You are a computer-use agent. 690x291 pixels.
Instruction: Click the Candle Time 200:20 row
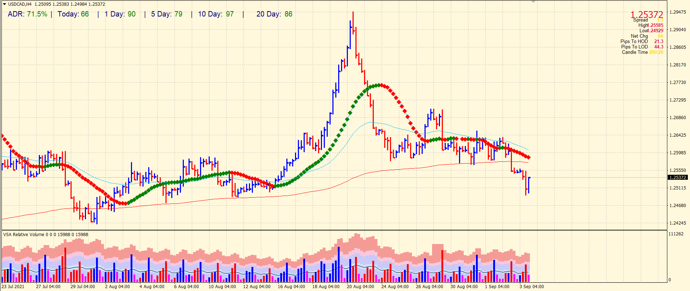coord(643,52)
